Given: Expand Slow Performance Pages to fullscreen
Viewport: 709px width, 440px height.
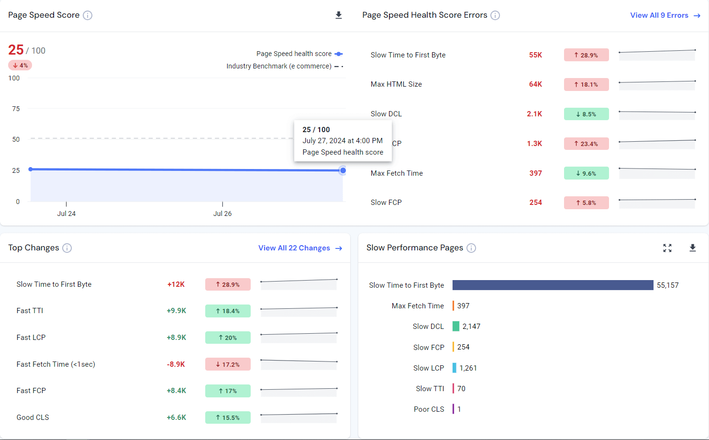Looking at the screenshot, I should pos(667,248).
